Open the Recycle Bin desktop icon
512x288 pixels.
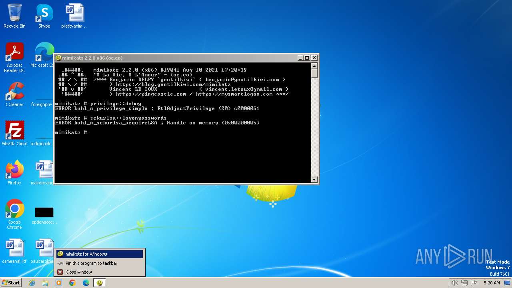click(14, 16)
